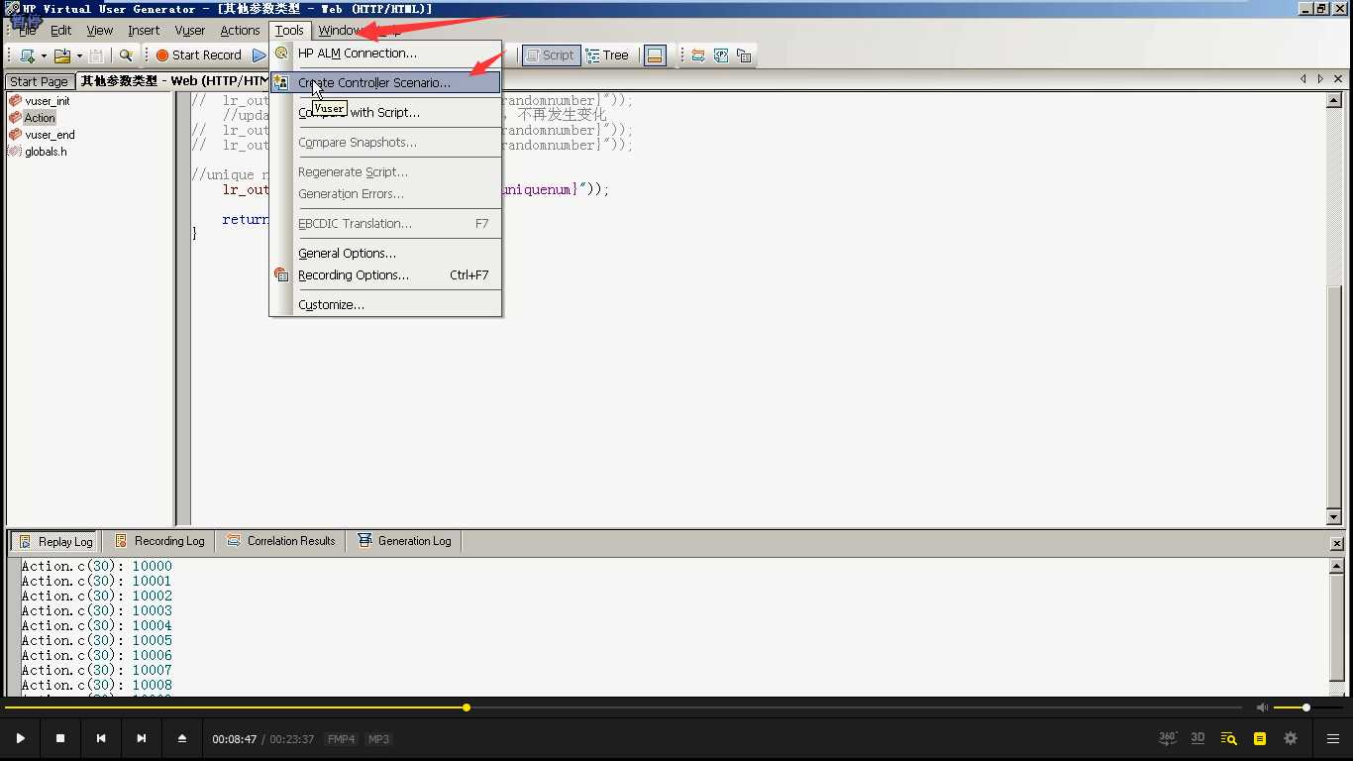This screenshot has width=1353, height=761.
Task: Switch to the Recording Log tab
Action: (x=159, y=541)
